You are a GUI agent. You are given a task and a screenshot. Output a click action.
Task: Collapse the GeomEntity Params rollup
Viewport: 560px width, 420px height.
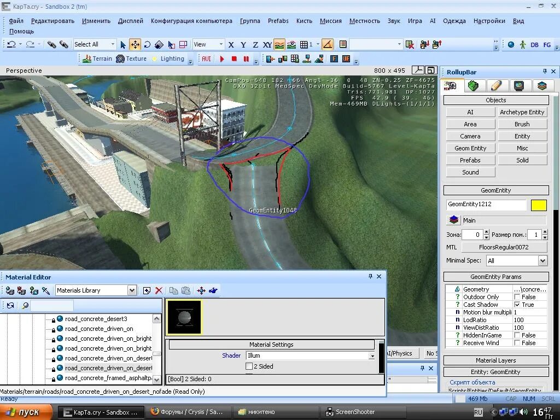pos(496,277)
